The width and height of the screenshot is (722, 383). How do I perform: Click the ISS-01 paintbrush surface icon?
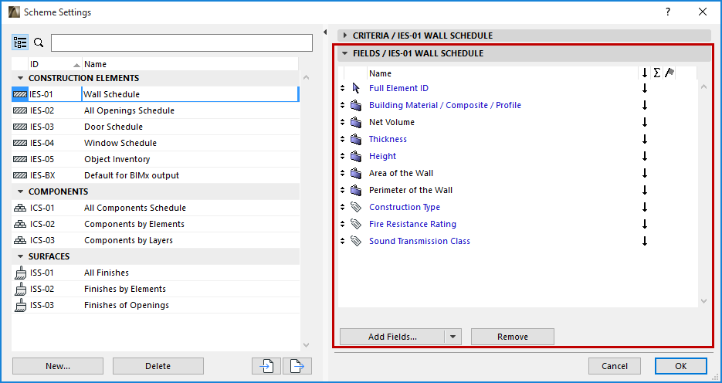click(20, 273)
